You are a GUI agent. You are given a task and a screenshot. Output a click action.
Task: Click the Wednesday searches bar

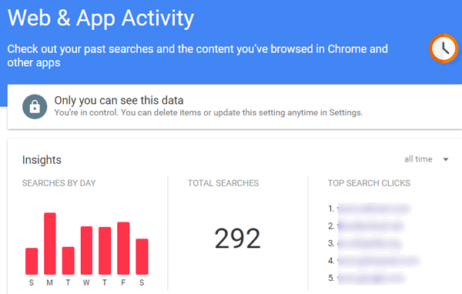click(x=86, y=250)
